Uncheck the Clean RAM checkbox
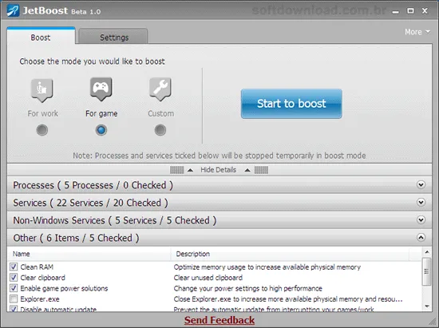 click(14, 267)
